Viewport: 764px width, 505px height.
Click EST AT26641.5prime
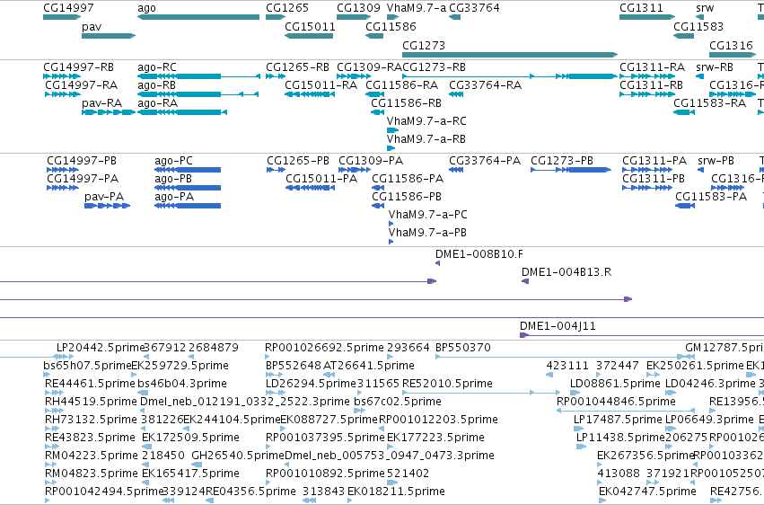(x=369, y=366)
